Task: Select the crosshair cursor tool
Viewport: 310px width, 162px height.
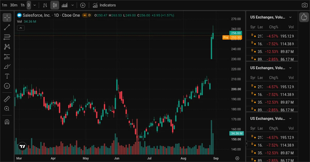Action: 7,17
